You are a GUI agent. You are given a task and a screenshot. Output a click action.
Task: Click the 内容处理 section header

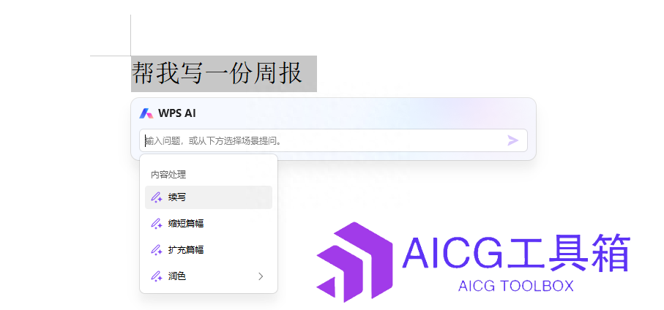coord(168,174)
